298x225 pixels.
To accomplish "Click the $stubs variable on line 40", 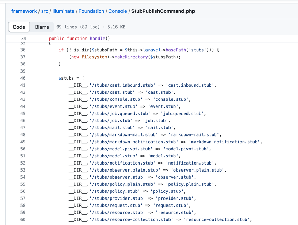I will 66,78.
